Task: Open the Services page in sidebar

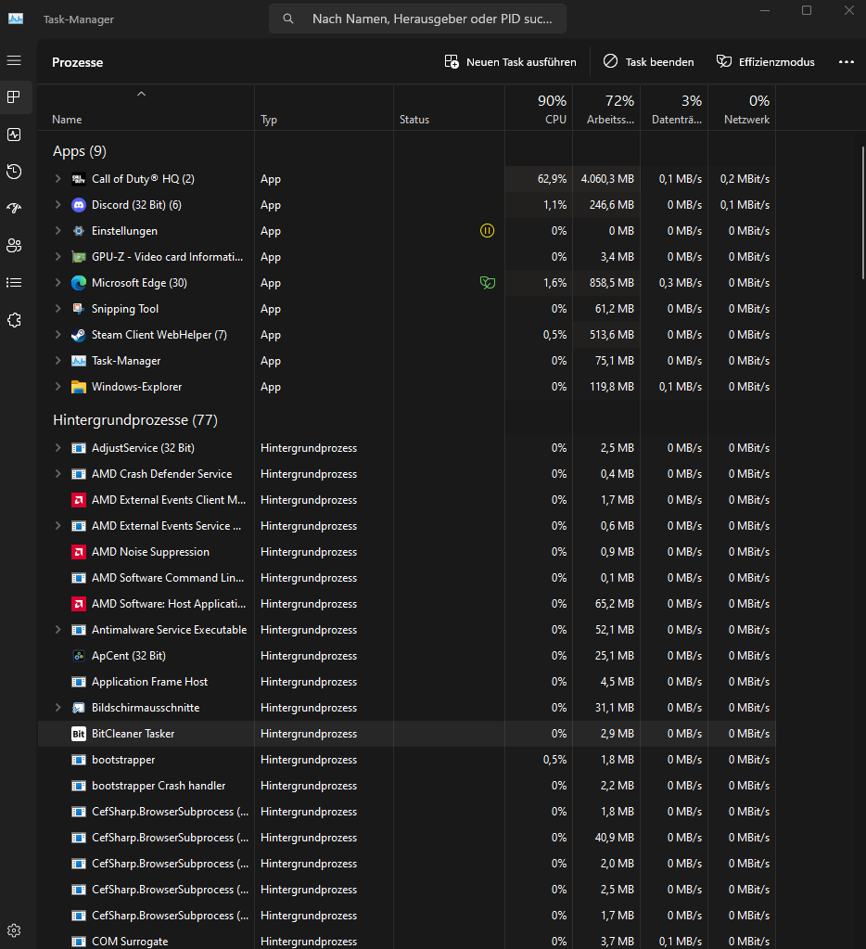Action: point(14,320)
